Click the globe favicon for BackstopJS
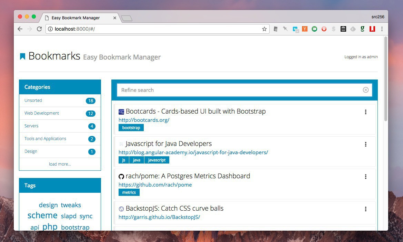The image size is (403, 242). click(x=121, y=209)
